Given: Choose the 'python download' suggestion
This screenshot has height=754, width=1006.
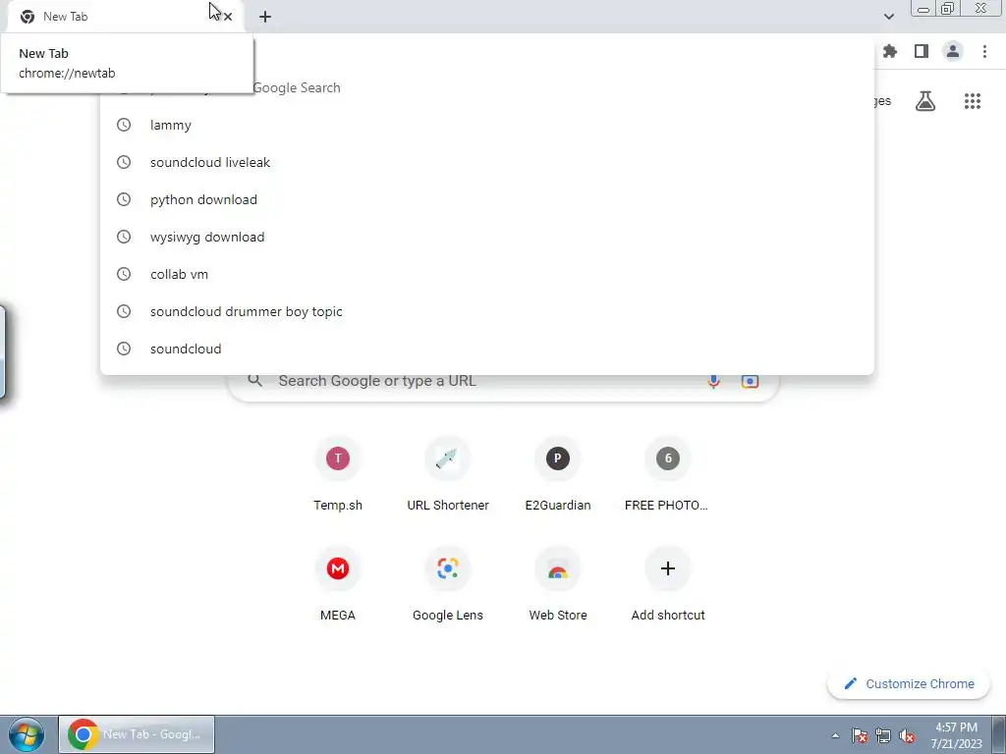Looking at the screenshot, I should pos(487,199).
